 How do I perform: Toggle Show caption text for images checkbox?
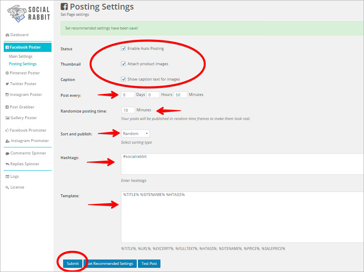pos(123,79)
